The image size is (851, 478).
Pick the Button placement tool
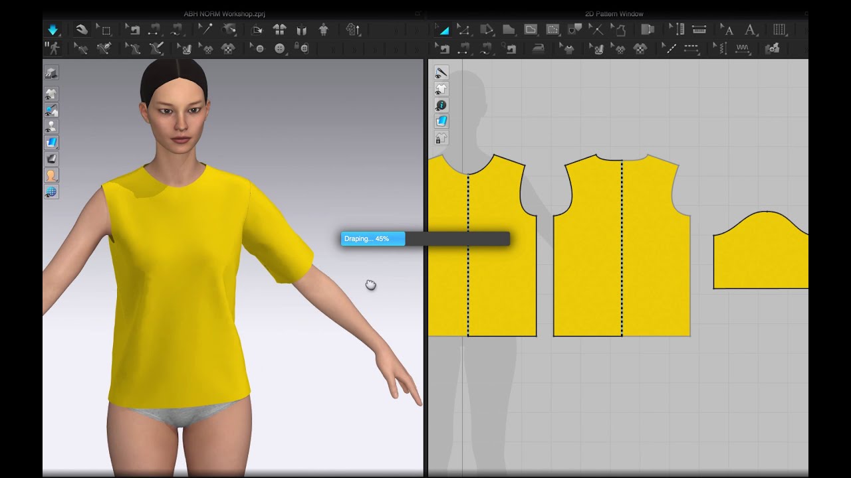point(280,48)
